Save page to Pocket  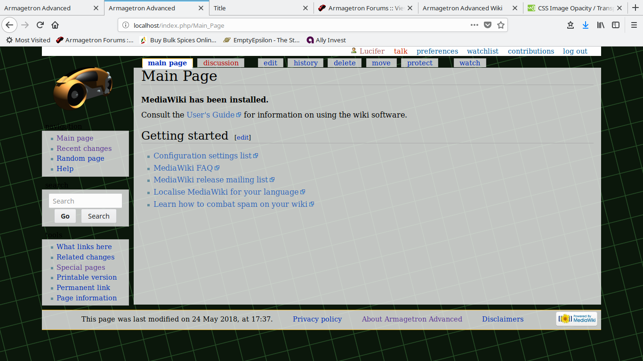tap(488, 25)
